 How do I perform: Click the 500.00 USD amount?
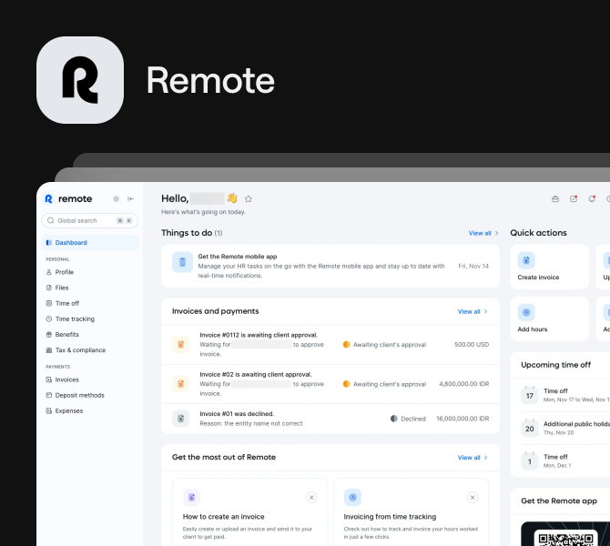(x=472, y=345)
